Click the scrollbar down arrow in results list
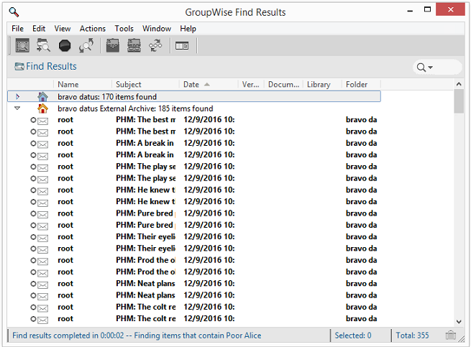The image size is (471, 347). click(459, 323)
